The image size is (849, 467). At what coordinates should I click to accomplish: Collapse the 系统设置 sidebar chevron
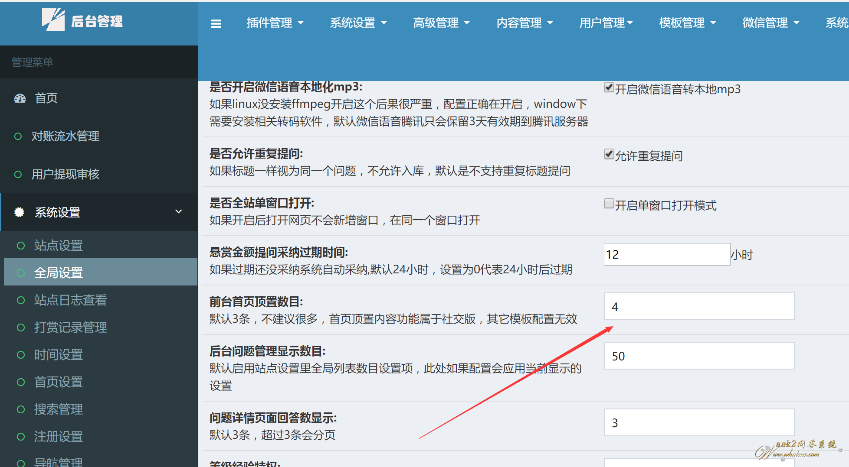coord(178,211)
